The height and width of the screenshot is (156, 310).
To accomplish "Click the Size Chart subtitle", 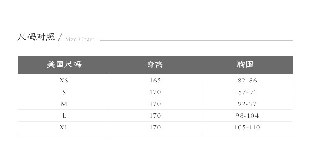I will point(80,39).
